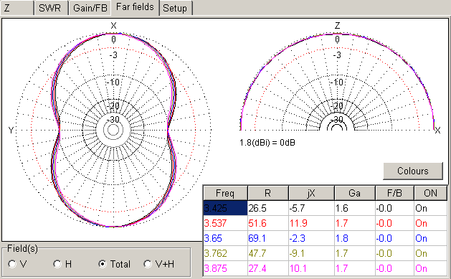Click F/B value in 3.425 row
The image size is (451, 279).
[394, 208]
